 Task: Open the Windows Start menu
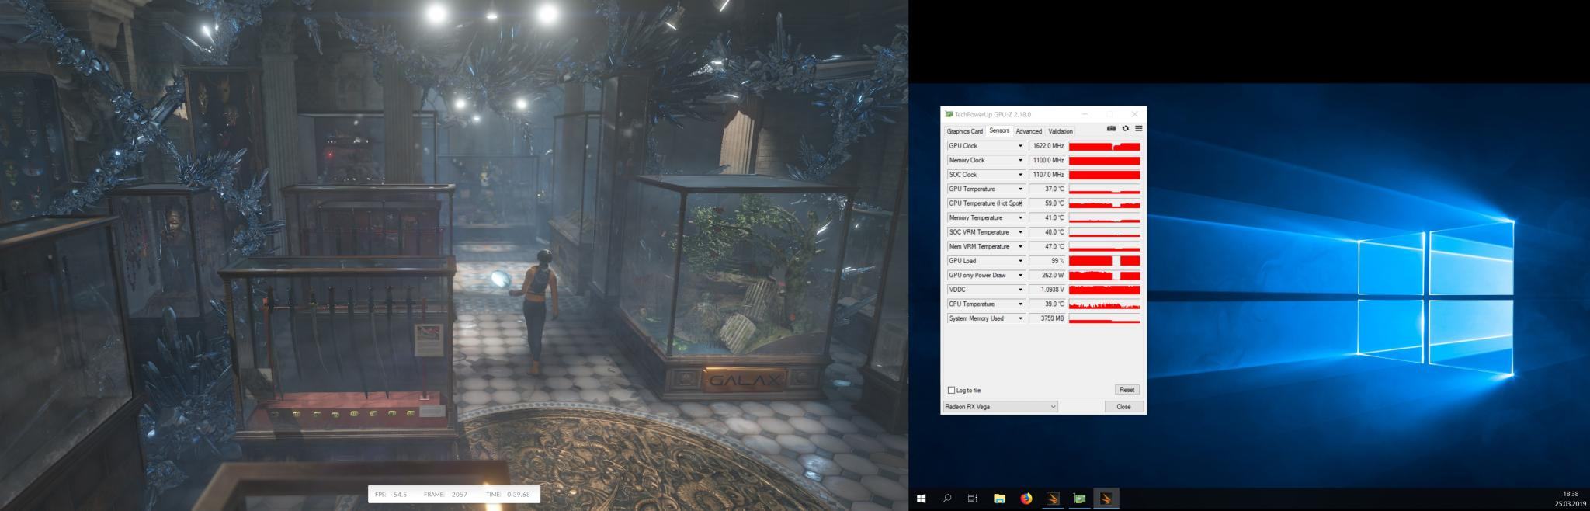pyautogui.click(x=922, y=499)
